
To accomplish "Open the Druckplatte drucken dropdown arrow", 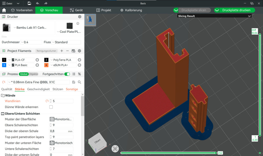I will [x=217, y=10].
